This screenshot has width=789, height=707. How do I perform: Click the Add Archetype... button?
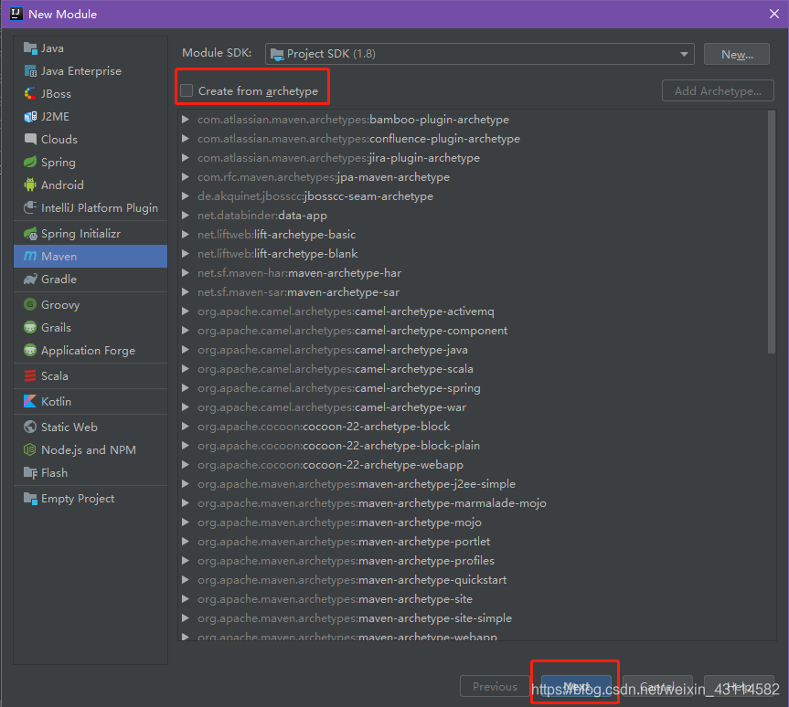tap(718, 90)
